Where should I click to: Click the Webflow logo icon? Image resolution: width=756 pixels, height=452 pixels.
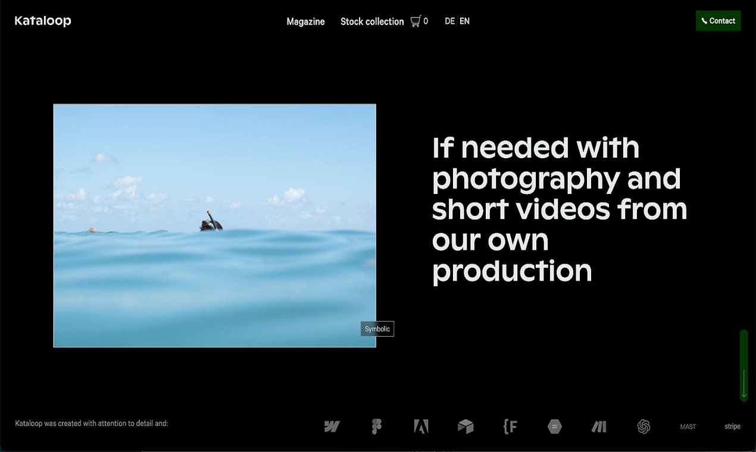pyautogui.click(x=332, y=426)
